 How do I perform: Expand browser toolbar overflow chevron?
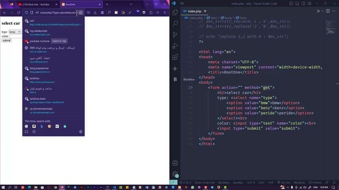(158, 13)
